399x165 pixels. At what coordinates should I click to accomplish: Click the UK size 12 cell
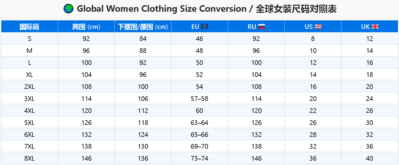click(x=370, y=39)
